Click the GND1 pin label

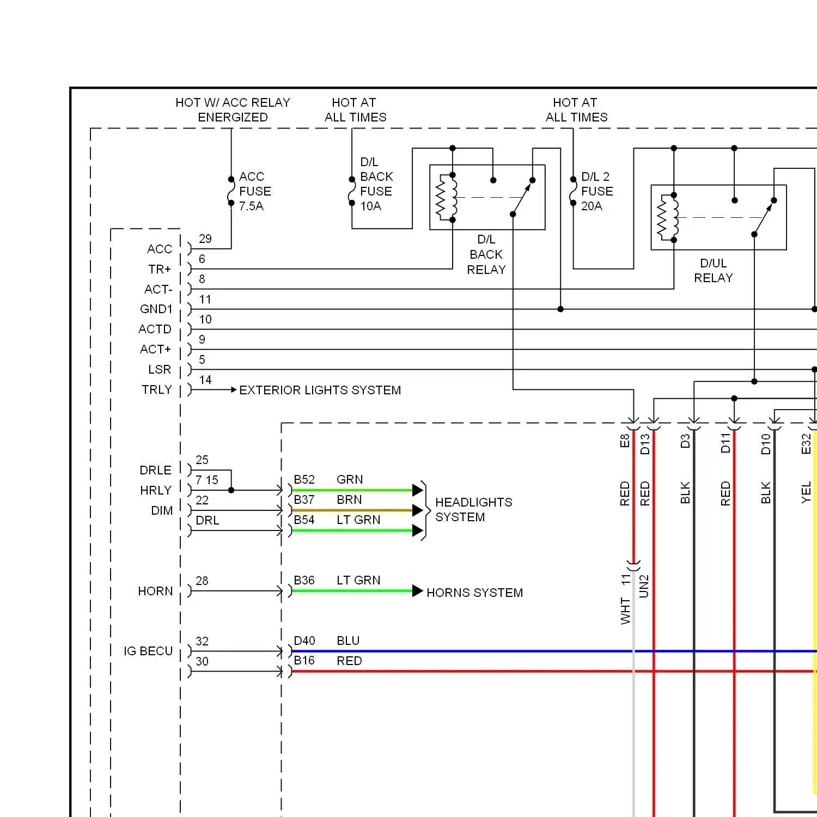tap(156, 309)
